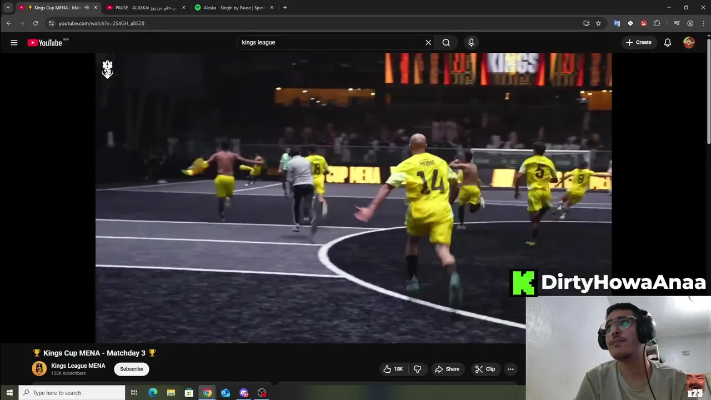Click the video title 'Kings Cup MENA - Matchday 3'

click(94, 353)
